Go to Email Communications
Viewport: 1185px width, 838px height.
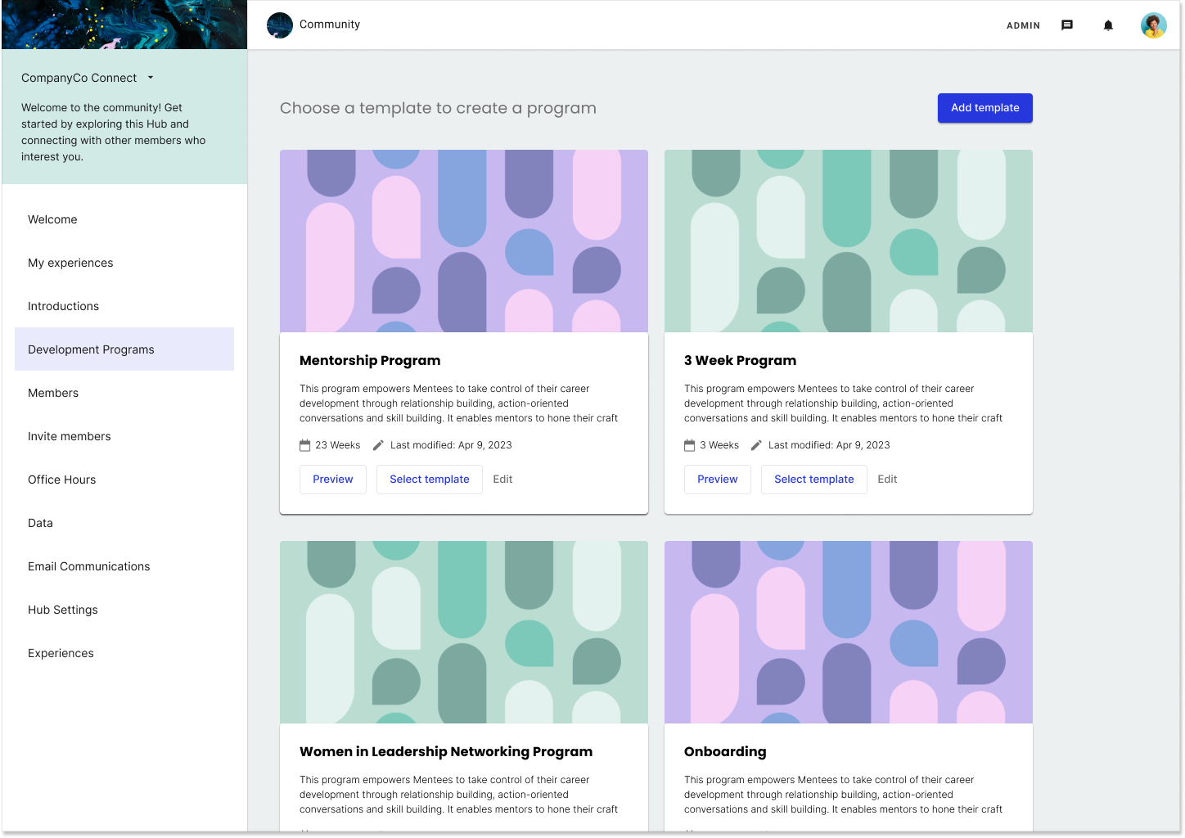pyautogui.click(x=88, y=565)
